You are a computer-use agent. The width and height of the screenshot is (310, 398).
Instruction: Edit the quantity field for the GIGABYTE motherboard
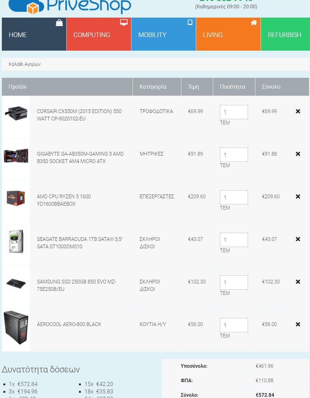(x=234, y=155)
